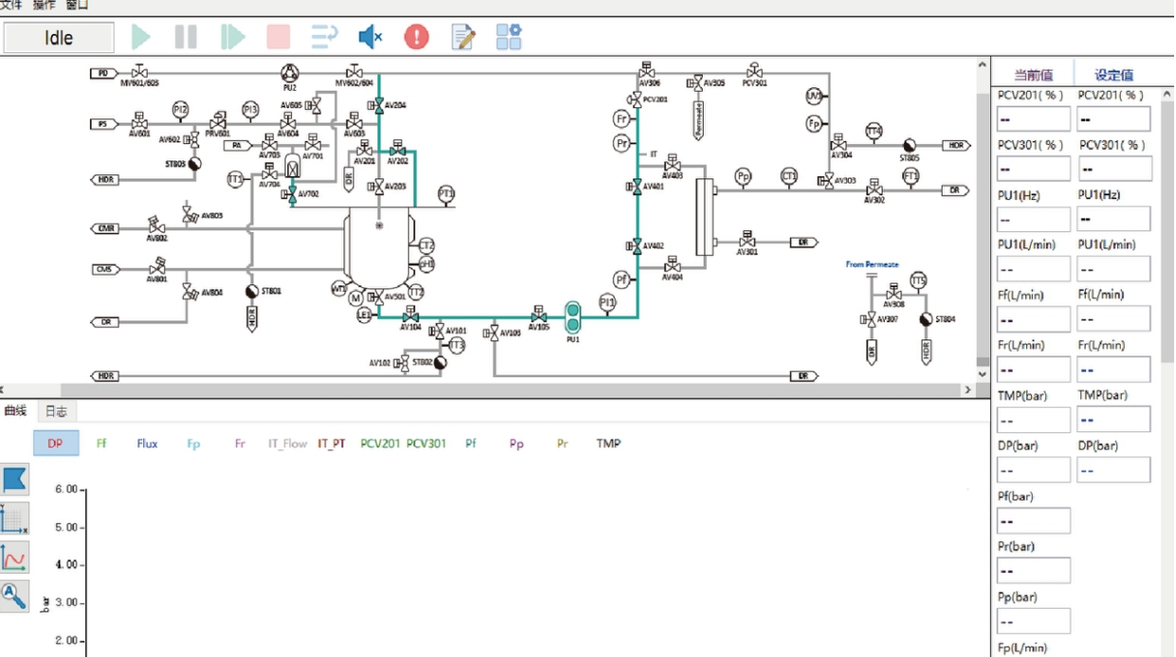
Task: Toggle the Flux curve series
Action: pyautogui.click(x=147, y=443)
